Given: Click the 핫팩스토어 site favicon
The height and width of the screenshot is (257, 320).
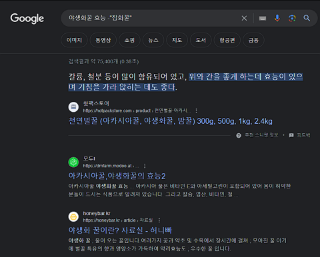Looking at the screenshot, I should point(73,107).
